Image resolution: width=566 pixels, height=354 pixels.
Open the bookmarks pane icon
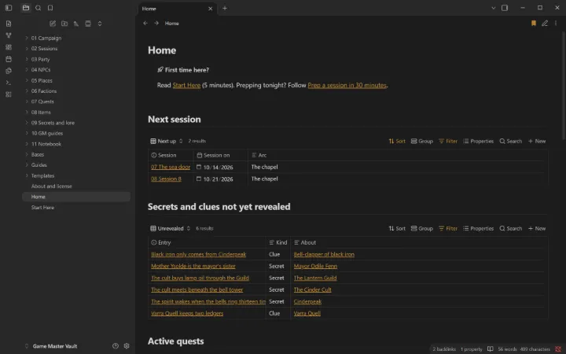point(50,8)
